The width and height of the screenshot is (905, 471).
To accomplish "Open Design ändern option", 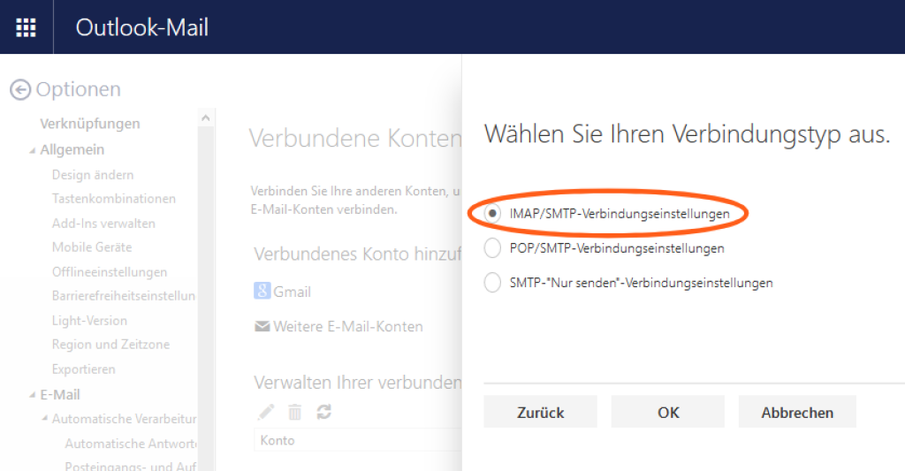I will pyautogui.click(x=92, y=175).
